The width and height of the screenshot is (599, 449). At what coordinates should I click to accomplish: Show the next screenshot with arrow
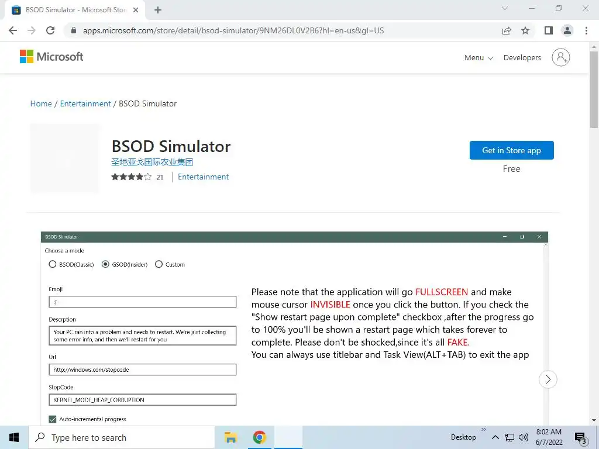548,379
